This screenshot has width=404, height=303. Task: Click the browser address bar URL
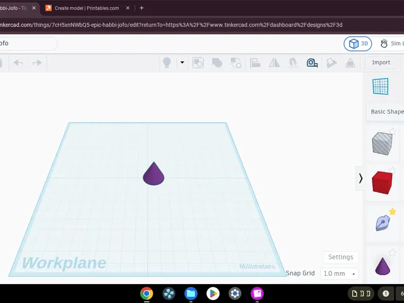(171, 25)
